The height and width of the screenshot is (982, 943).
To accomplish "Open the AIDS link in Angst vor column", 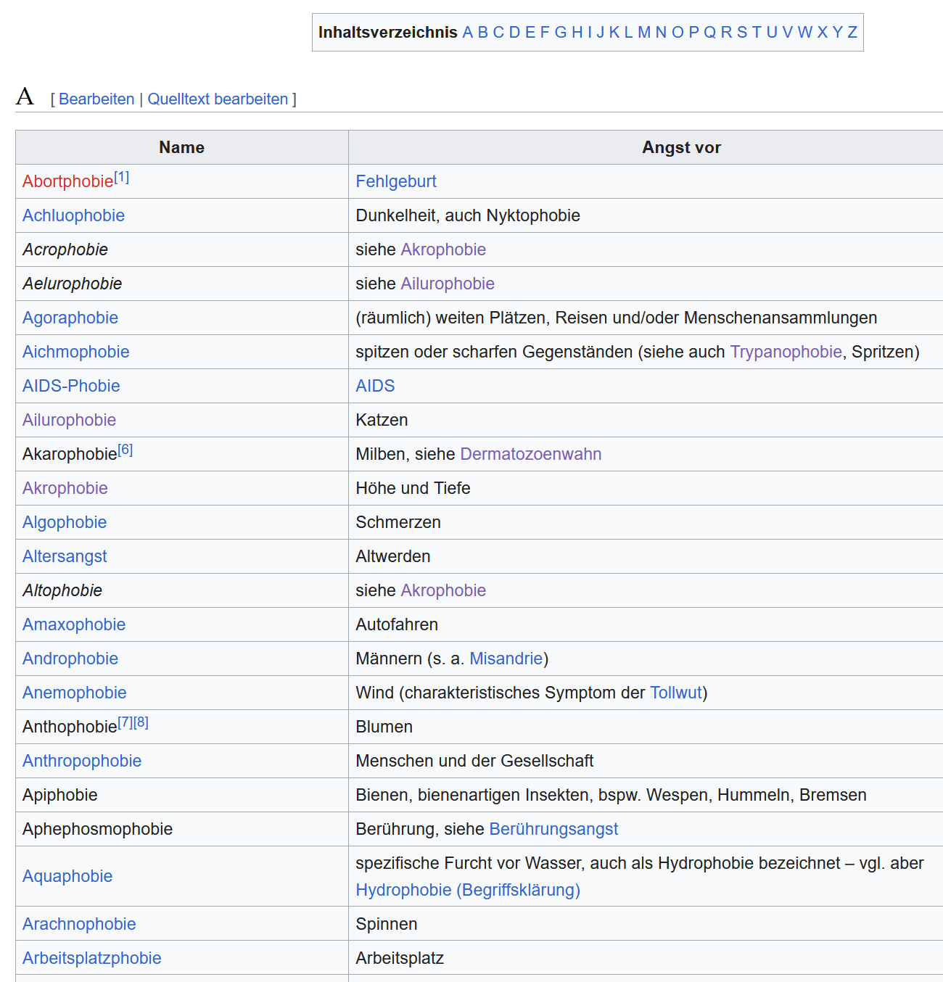I will (375, 387).
